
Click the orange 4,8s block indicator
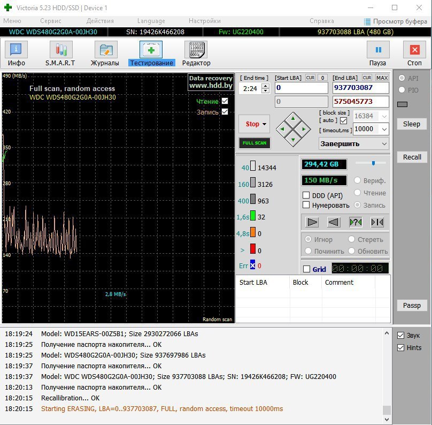coord(253,232)
